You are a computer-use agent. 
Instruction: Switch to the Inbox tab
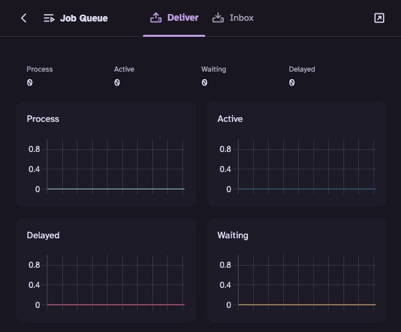coord(233,18)
